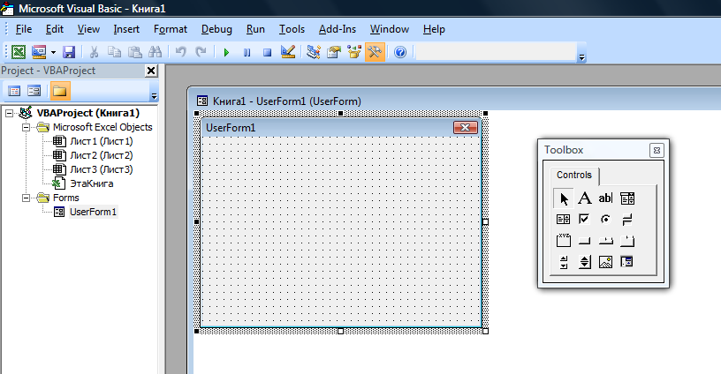
Task: Click the Cut scissors icon
Action: 94,52
